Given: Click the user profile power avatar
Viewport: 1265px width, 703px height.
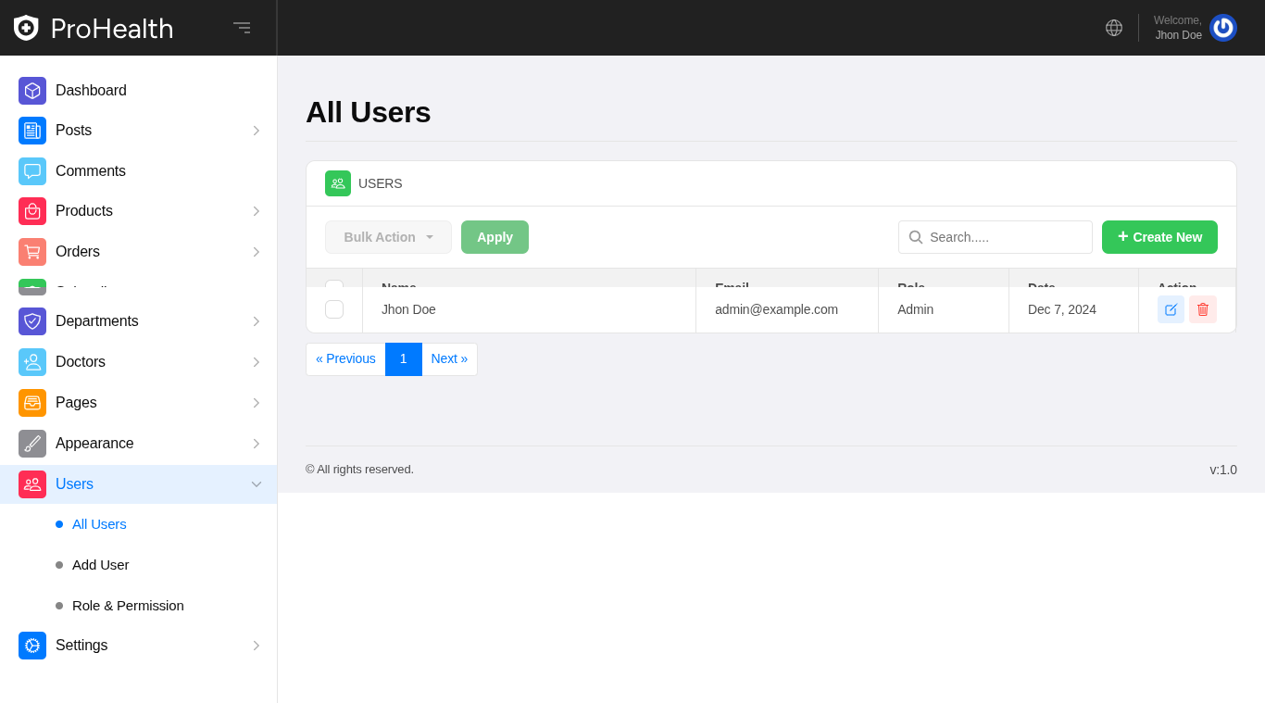Looking at the screenshot, I should tap(1222, 28).
